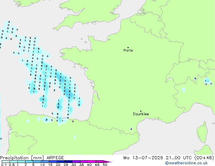The width and height of the screenshot is (215, 166).
Task: Select the 45–50 mm legend swatch
Action: tap(100, 162)
